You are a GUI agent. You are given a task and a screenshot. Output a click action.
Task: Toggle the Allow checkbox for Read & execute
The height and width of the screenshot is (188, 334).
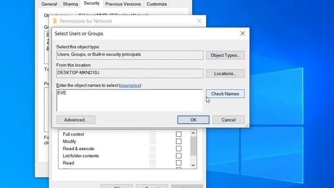152,148
